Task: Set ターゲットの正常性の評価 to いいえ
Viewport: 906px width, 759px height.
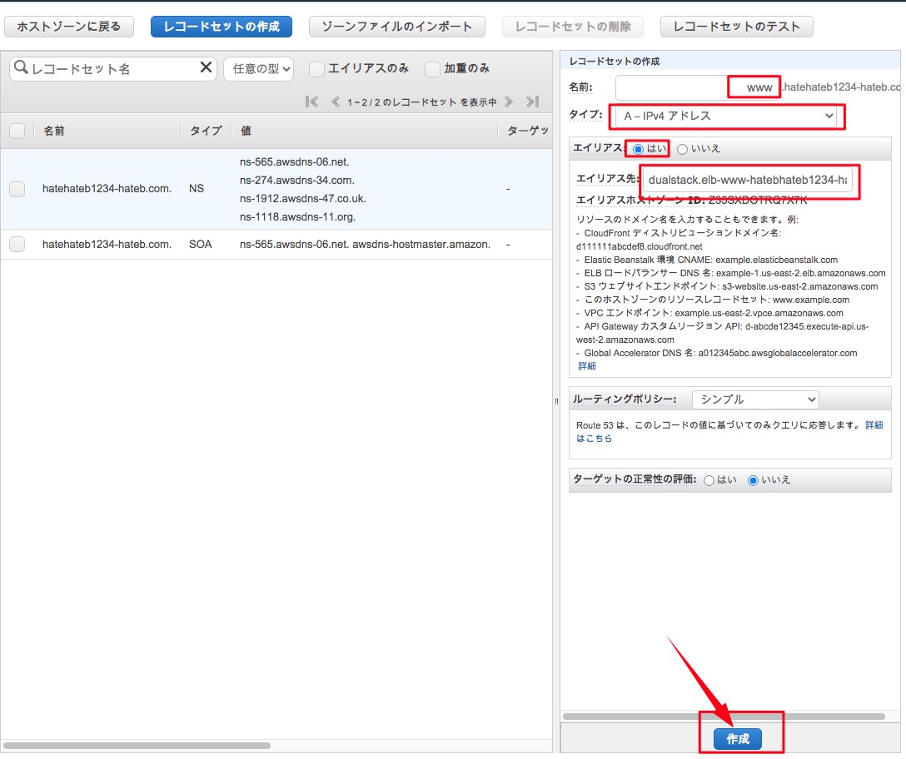Action: tap(753, 480)
